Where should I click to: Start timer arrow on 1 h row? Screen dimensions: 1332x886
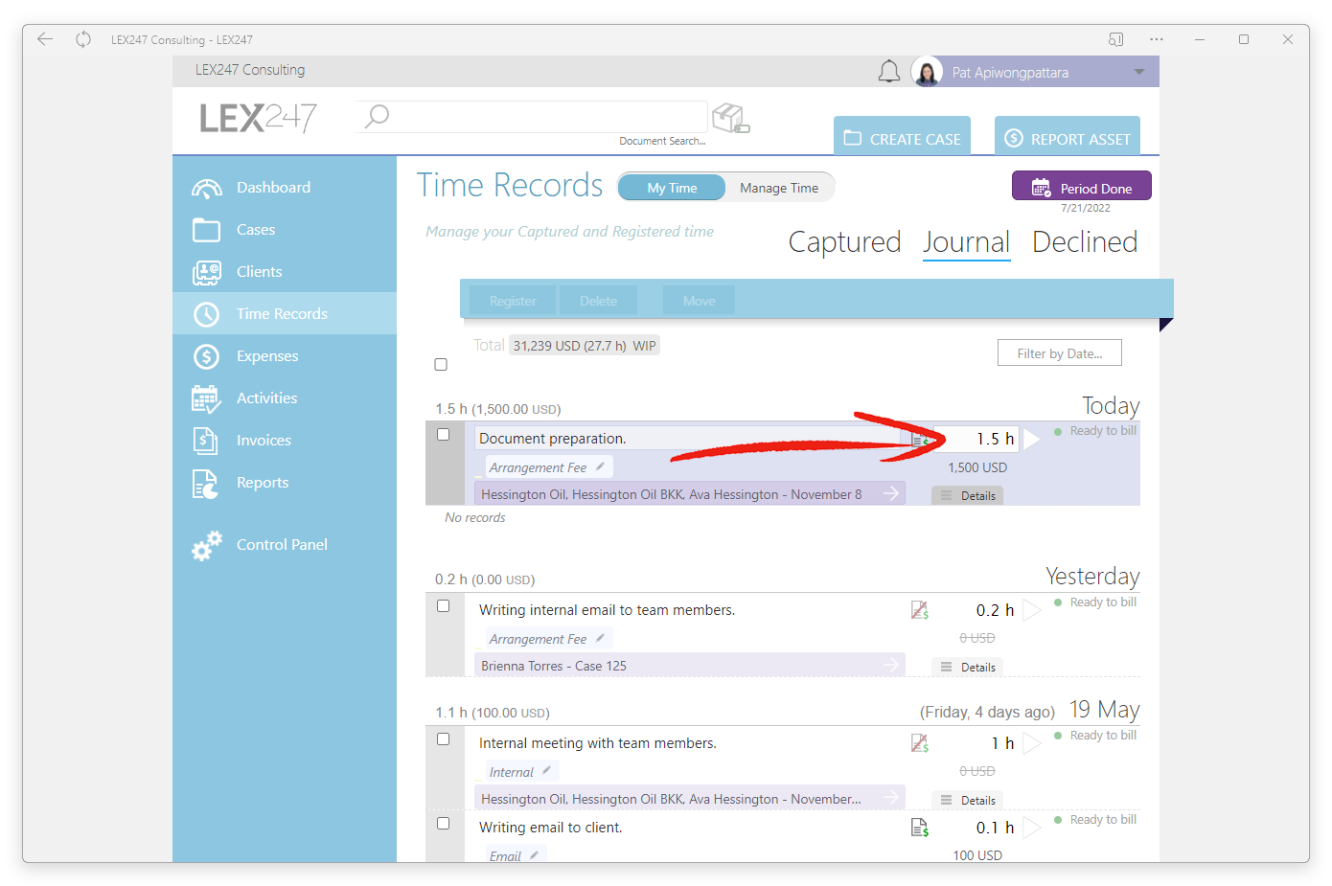tap(1031, 743)
